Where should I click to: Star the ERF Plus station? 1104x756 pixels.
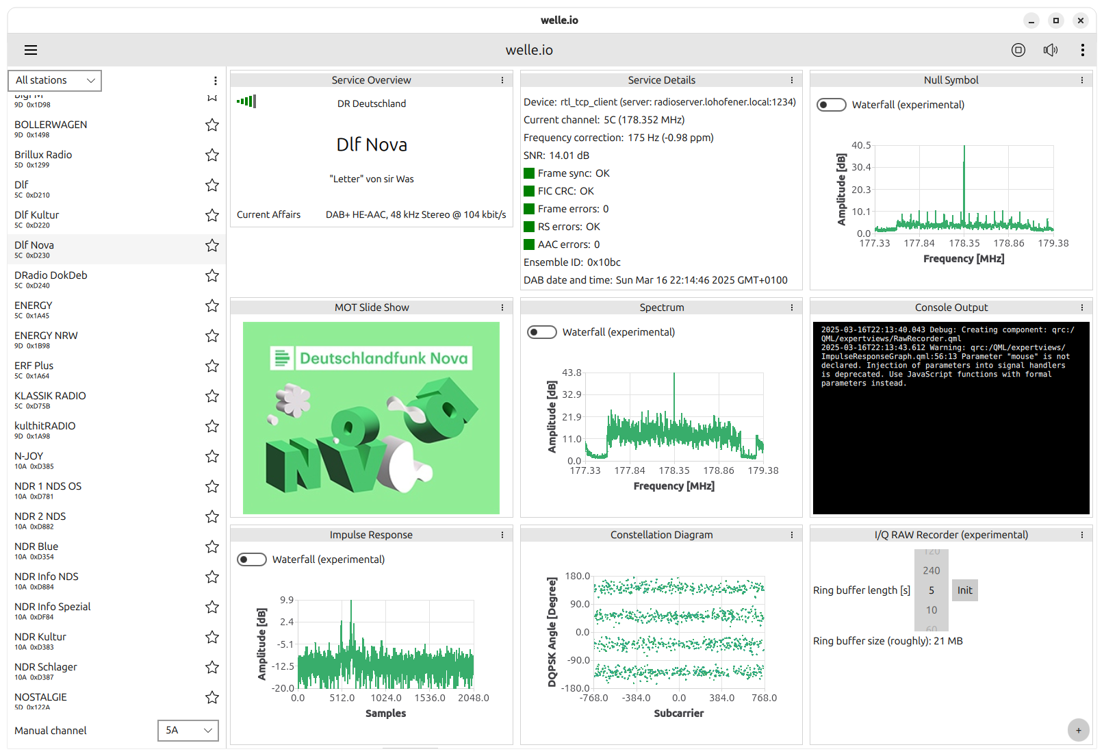[x=212, y=366]
